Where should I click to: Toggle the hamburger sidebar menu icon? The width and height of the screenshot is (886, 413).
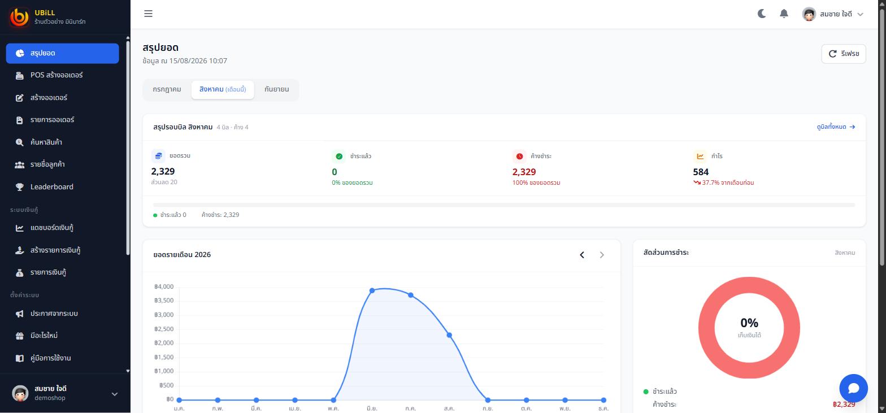[148, 14]
